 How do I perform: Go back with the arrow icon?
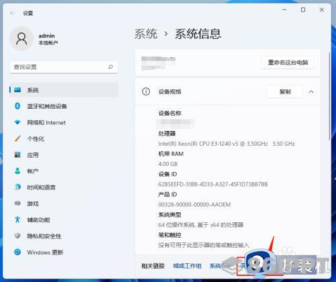pos(12,13)
